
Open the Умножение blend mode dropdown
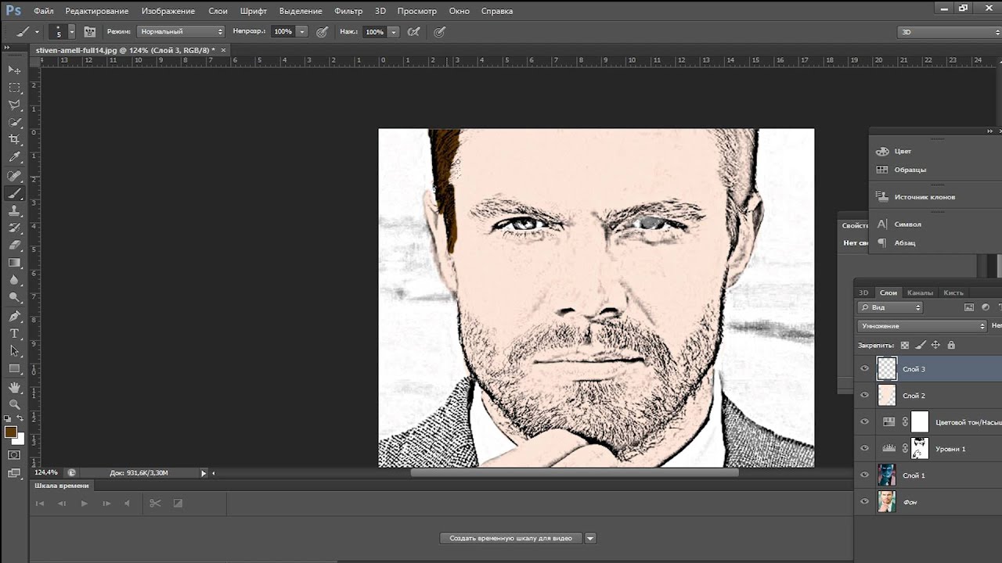(921, 326)
